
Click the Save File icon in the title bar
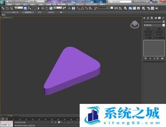[14, 1]
